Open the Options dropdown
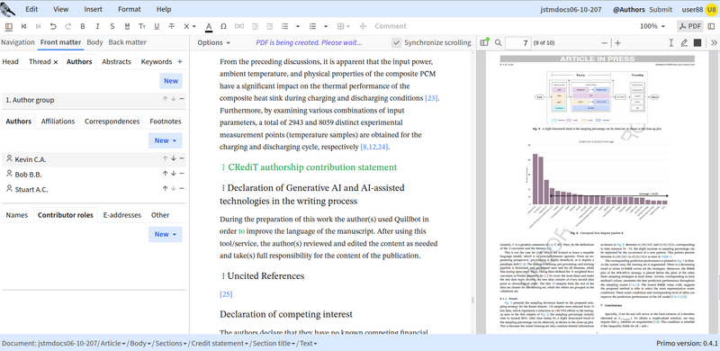720x351 pixels. [x=213, y=42]
